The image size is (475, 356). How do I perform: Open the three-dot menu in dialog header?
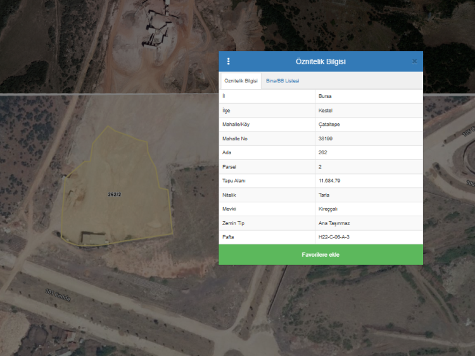(229, 61)
